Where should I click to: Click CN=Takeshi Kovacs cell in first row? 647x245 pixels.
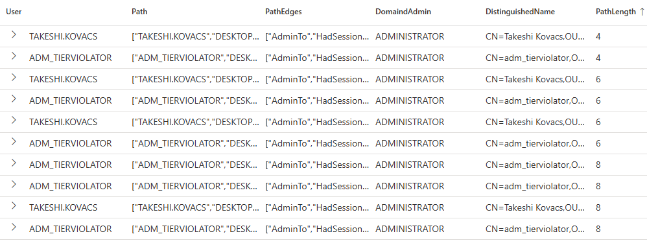tap(535, 36)
